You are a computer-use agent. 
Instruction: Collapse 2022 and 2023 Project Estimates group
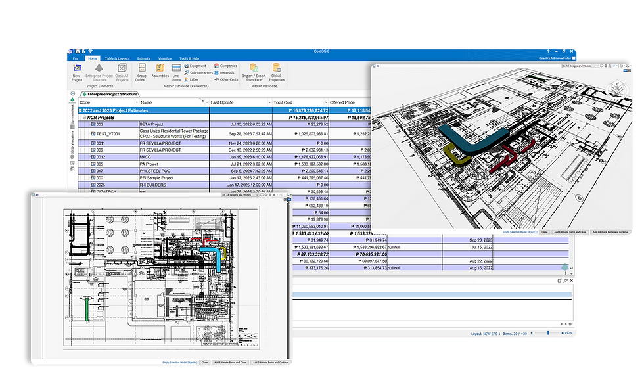tap(80, 110)
